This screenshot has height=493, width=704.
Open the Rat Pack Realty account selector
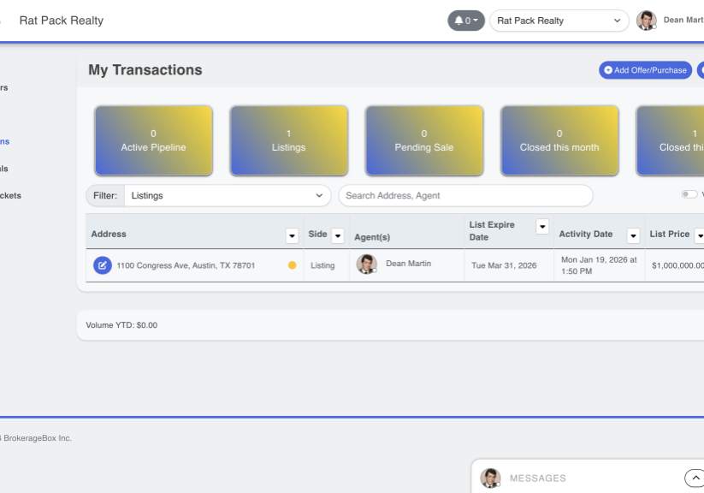[x=558, y=20]
